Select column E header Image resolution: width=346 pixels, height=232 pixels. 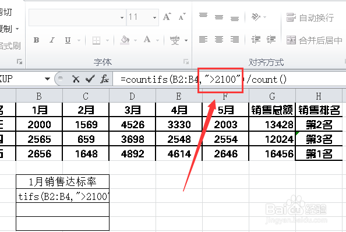point(179,96)
